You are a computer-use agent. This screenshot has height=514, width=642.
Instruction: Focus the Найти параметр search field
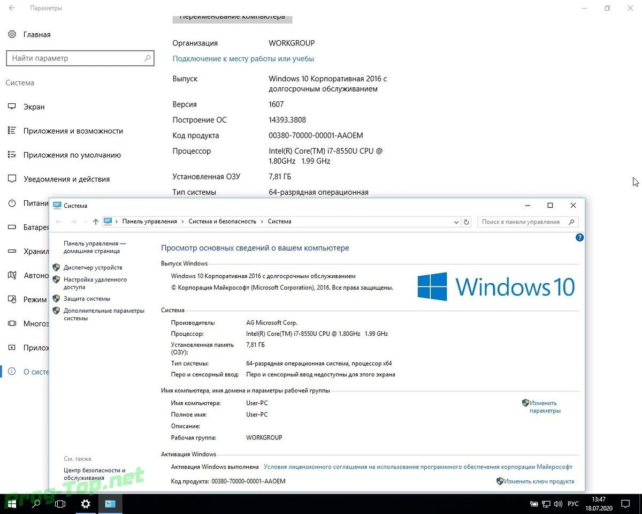pos(80,58)
